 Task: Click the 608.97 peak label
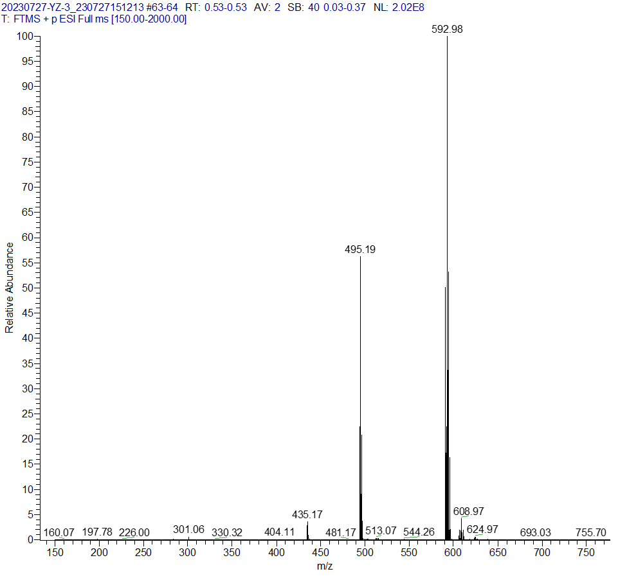pyautogui.click(x=469, y=511)
